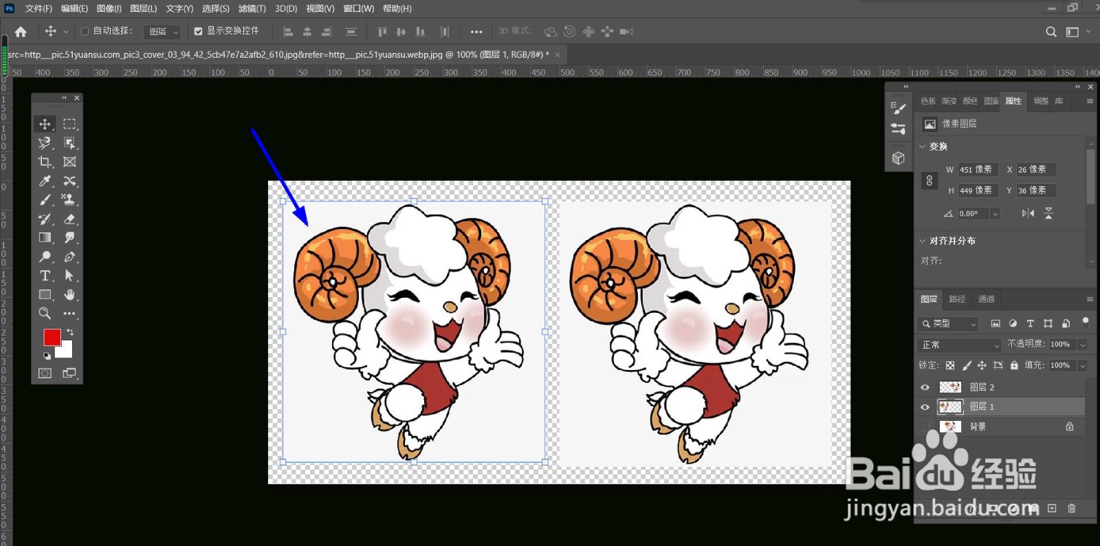Open the 图层 auto-select dropdown
The width and height of the screenshot is (1100, 546).
tap(164, 32)
